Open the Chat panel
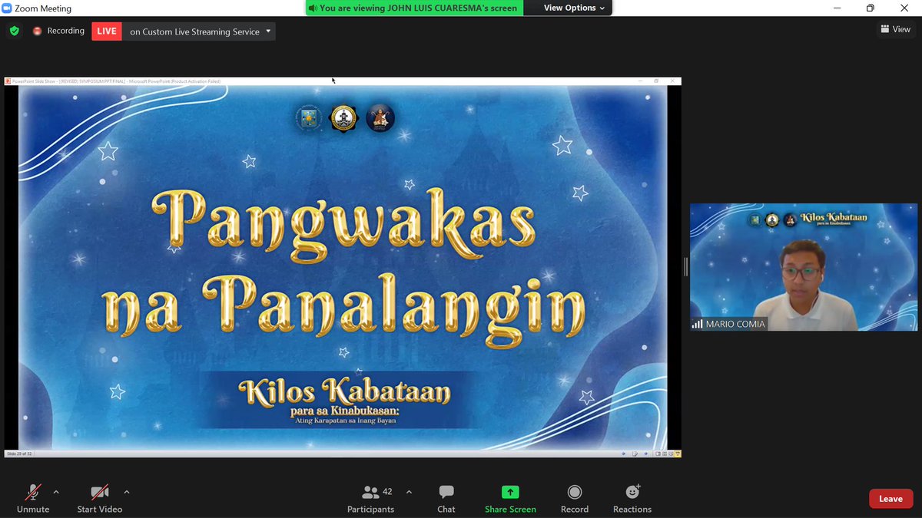Viewport: 922px width, 518px height. pyautogui.click(x=446, y=499)
